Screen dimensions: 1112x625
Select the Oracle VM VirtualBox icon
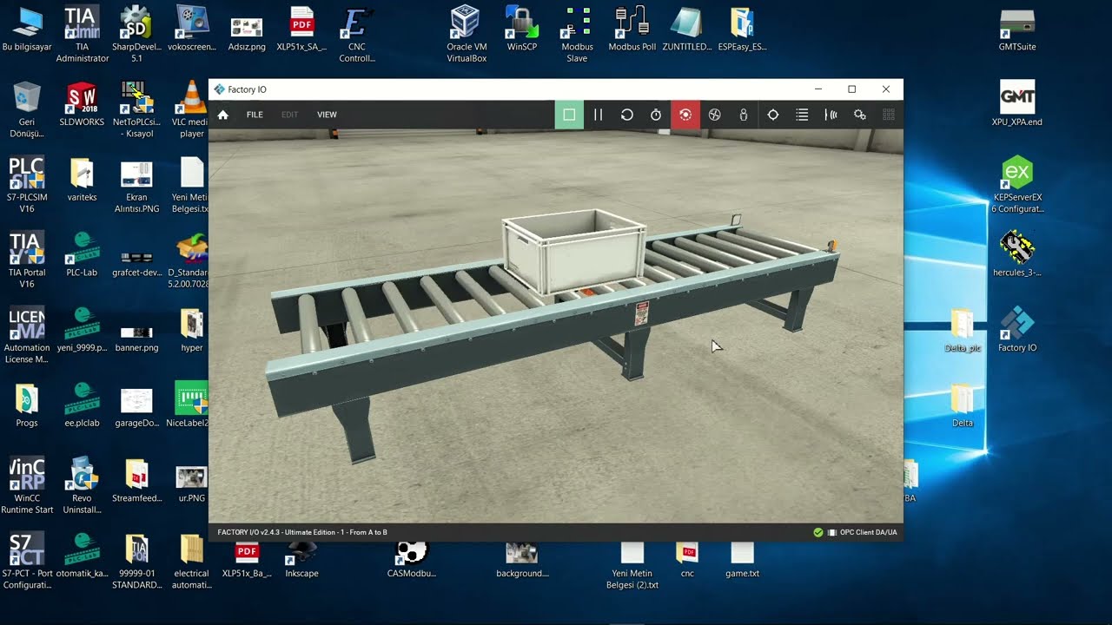coord(467,35)
